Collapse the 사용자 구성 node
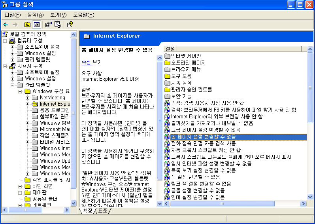Viewport: 315px width, 224px height. (x=5, y=66)
